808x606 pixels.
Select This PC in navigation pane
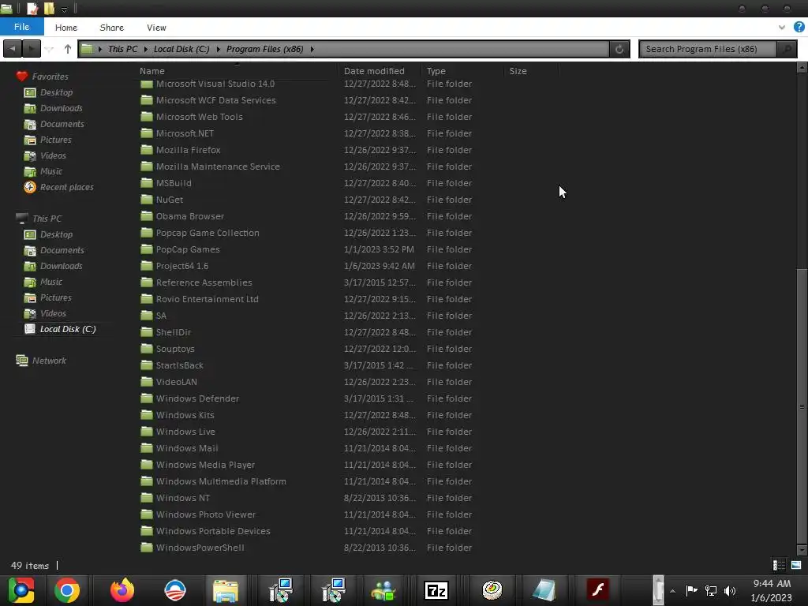[x=47, y=219]
